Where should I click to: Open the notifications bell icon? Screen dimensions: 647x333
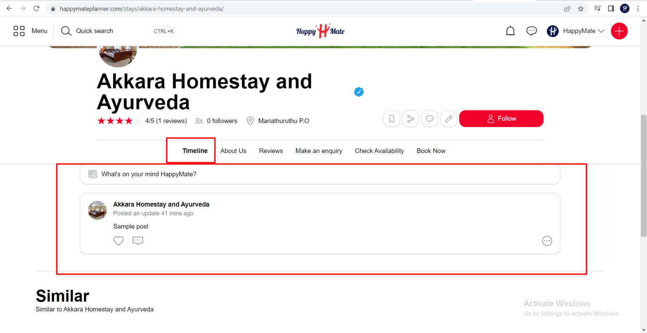coord(510,31)
